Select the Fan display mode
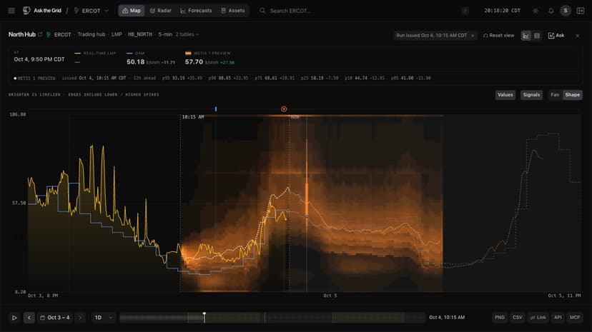This screenshot has width=592, height=332. (555, 95)
